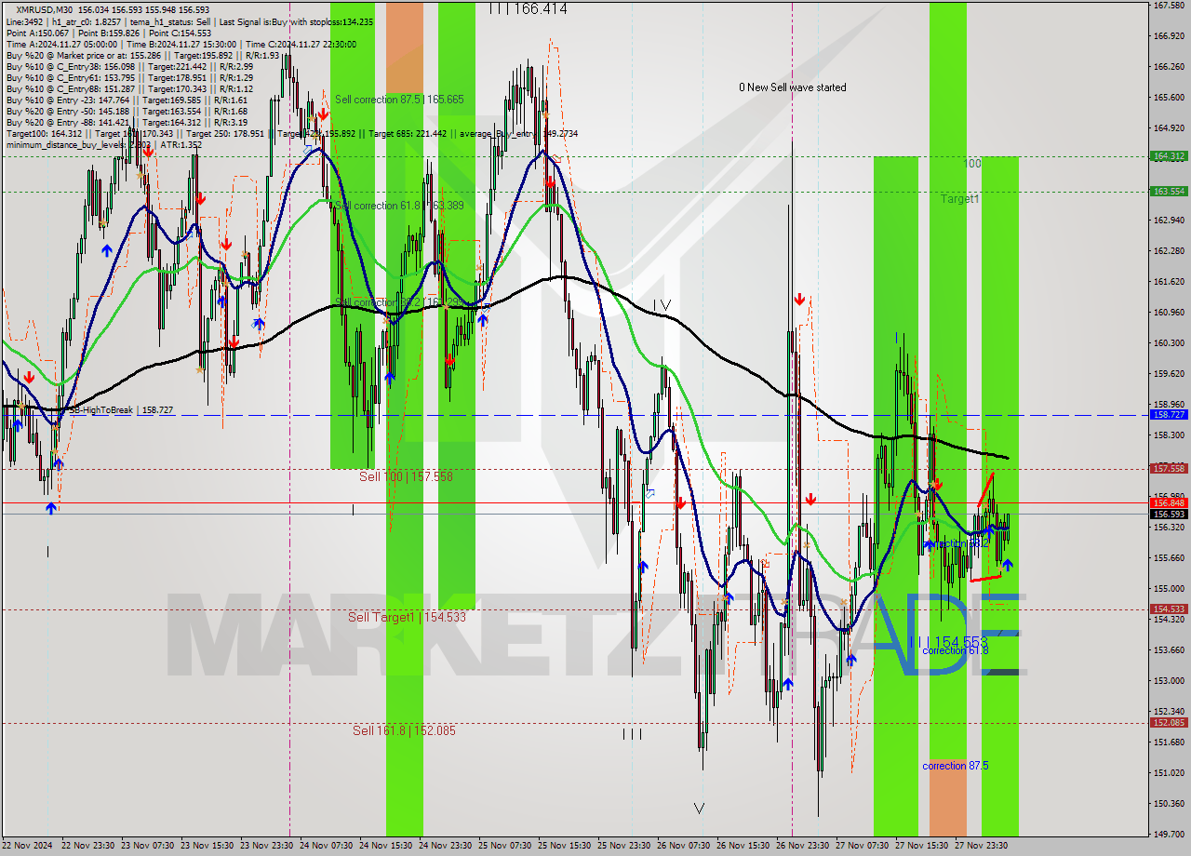
Task: Click the 'Target1' label in green zone
Action: click(x=959, y=199)
